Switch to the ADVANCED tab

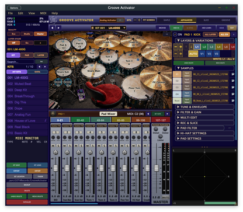[186, 20]
